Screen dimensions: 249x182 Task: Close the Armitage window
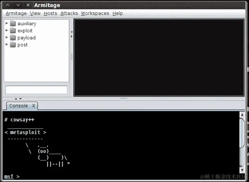pyautogui.click(x=28, y=5)
